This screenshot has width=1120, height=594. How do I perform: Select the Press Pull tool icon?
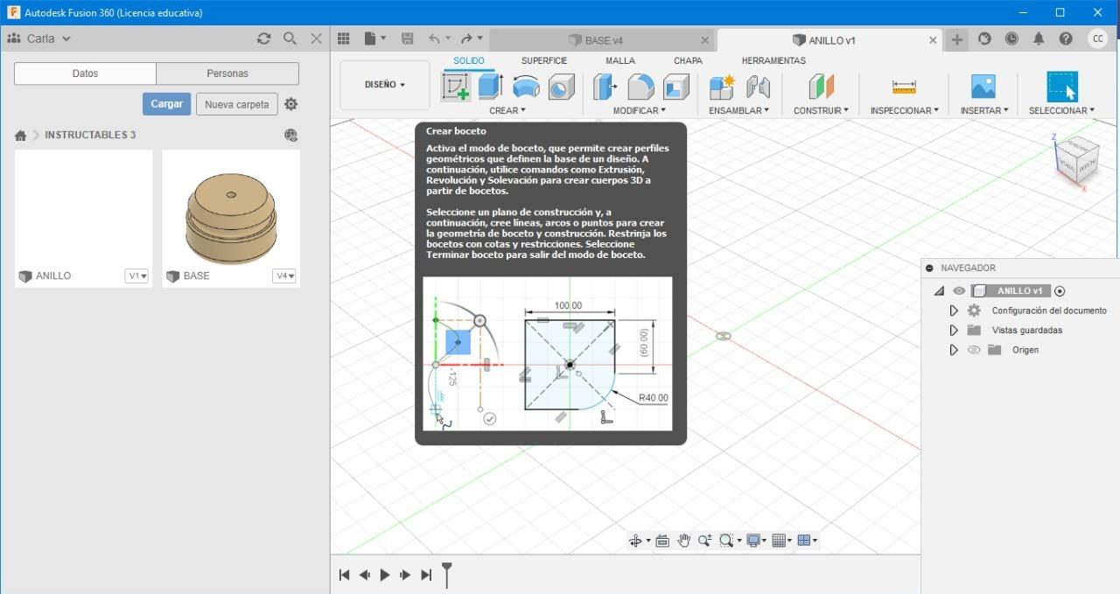(x=605, y=87)
